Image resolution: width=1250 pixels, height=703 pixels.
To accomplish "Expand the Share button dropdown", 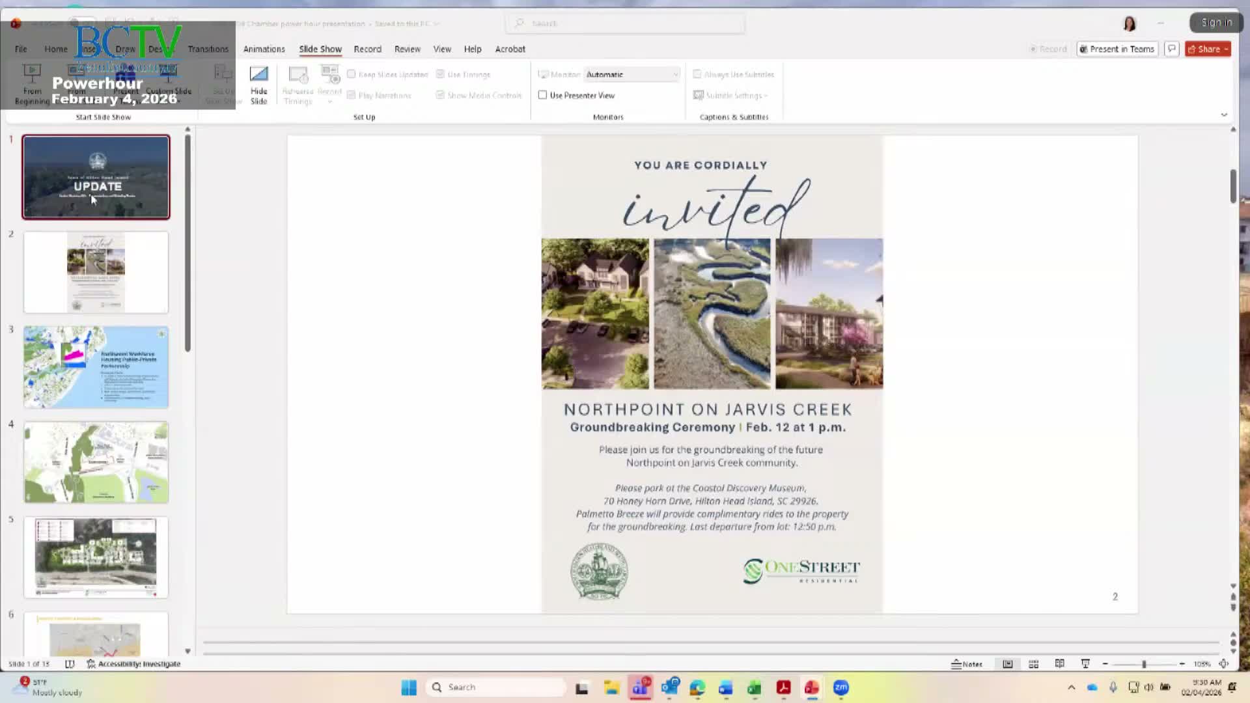I will (x=1227, y=49).
